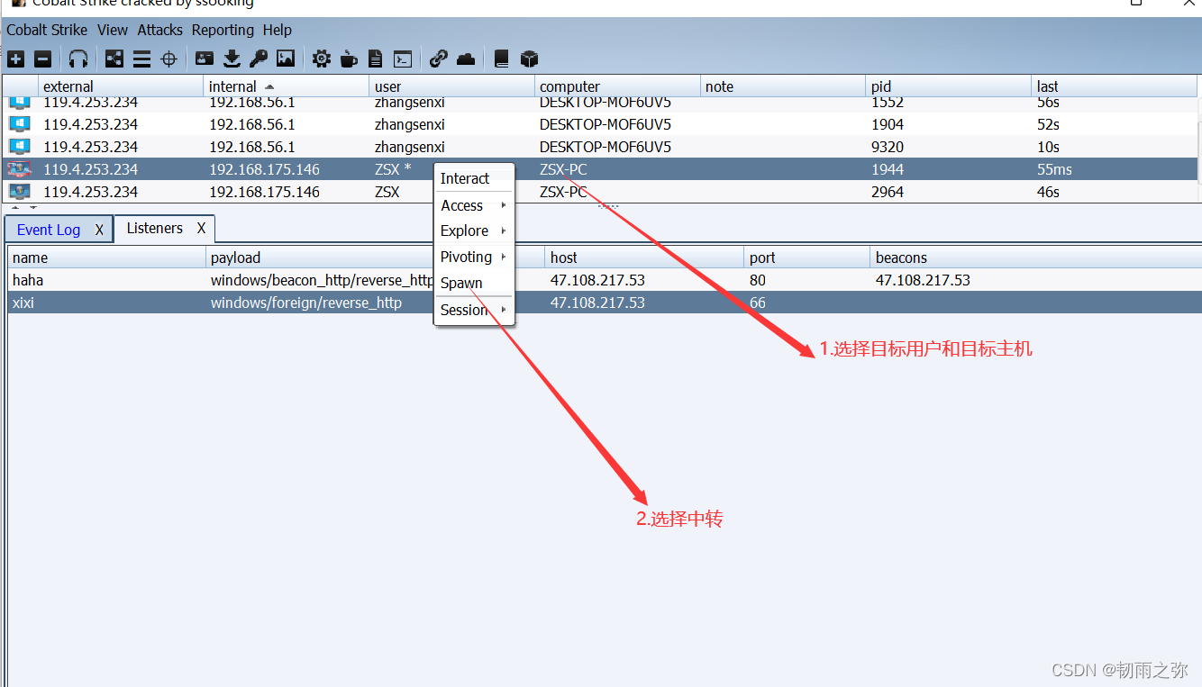This screenshot has height=687, width=1202.
Task: Switch to Session Table list icon
Action: coord(141,59)
